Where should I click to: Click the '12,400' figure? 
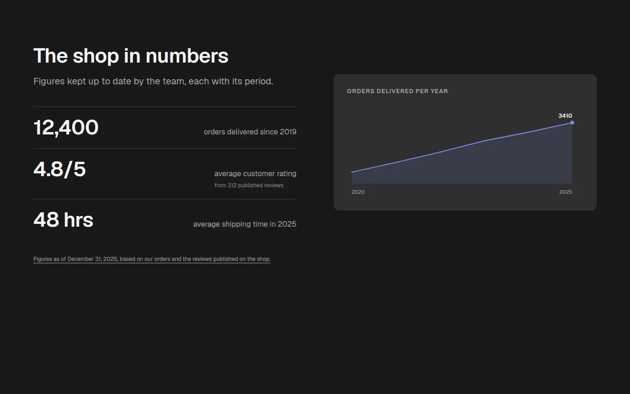66,127
